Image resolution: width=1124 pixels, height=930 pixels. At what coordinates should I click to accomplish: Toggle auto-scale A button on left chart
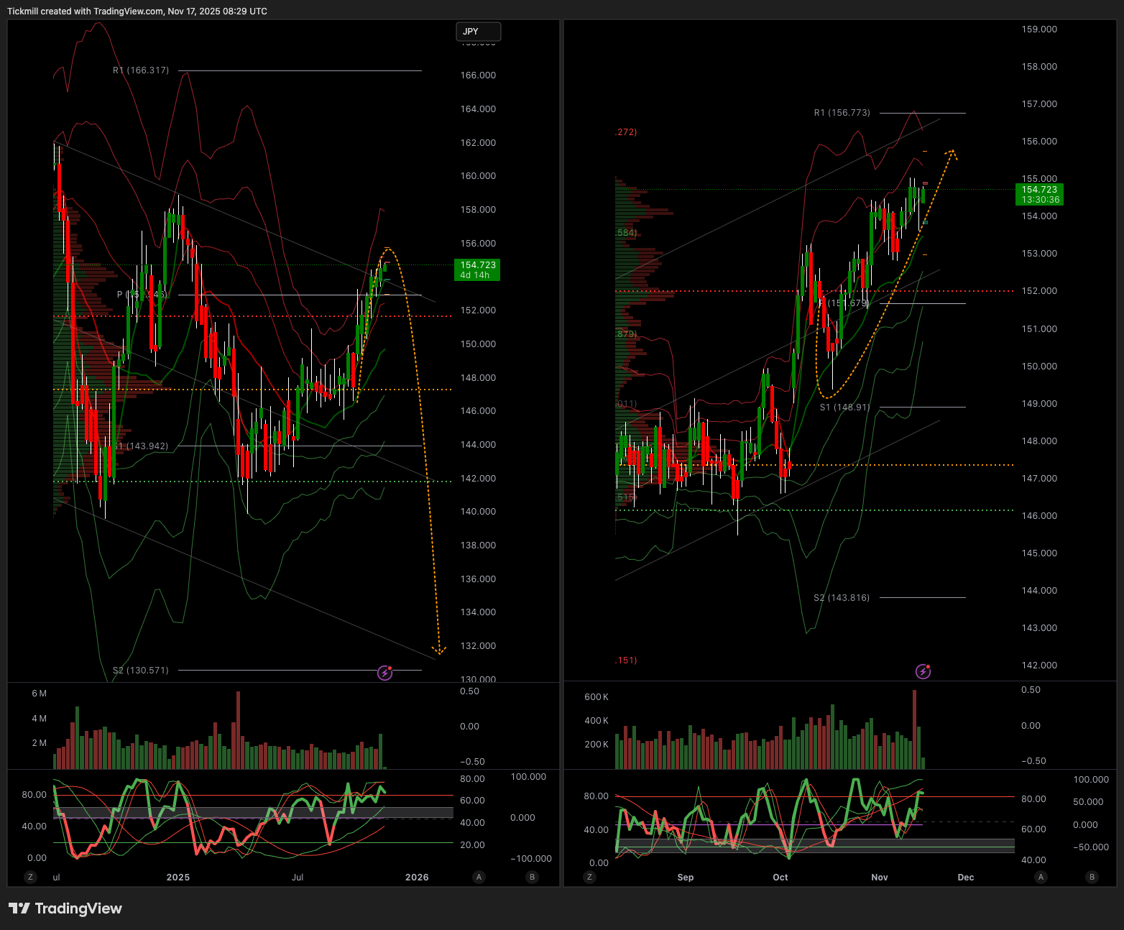pyautogui.click(x=479, y=877)
